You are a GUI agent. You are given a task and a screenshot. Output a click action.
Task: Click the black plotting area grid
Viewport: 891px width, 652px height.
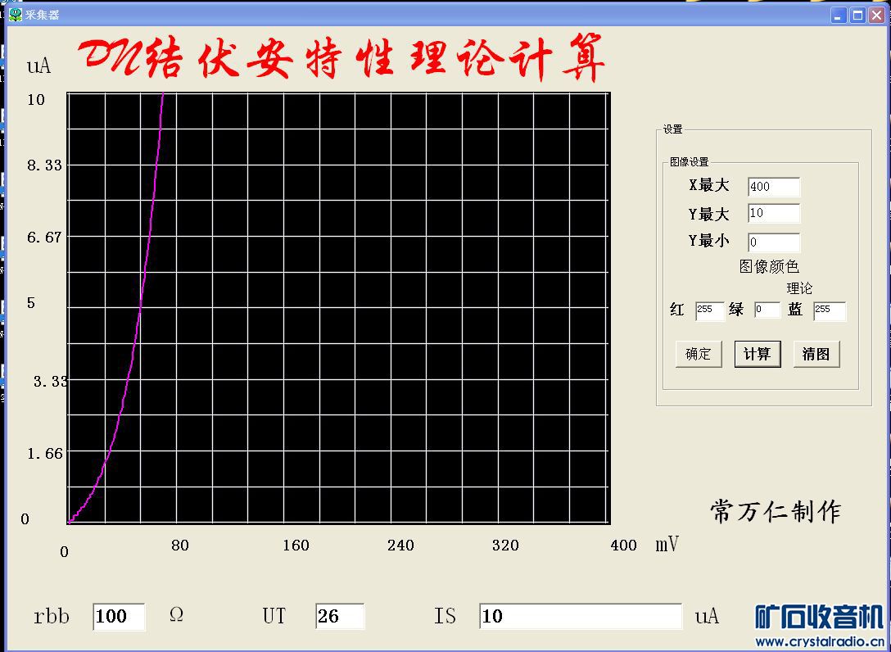tap(339, 308)
